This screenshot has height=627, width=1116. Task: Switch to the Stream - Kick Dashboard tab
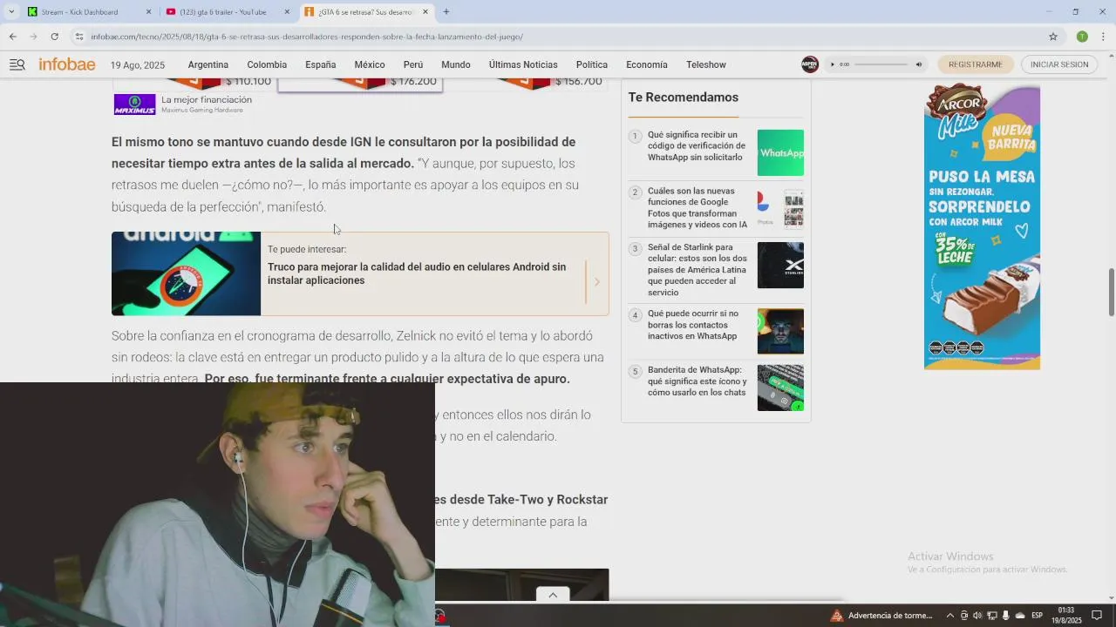pyautogui.click(x=88, y=11)
